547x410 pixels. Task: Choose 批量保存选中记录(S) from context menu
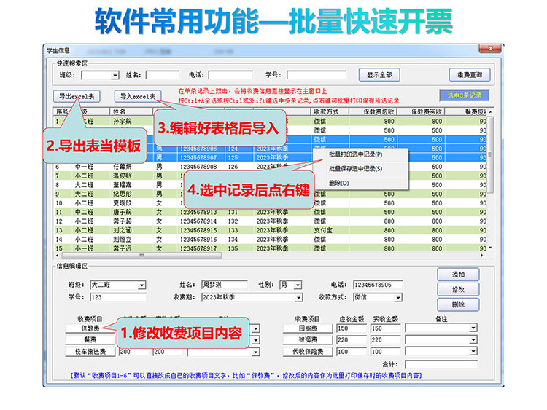click(x=355, y=169)
